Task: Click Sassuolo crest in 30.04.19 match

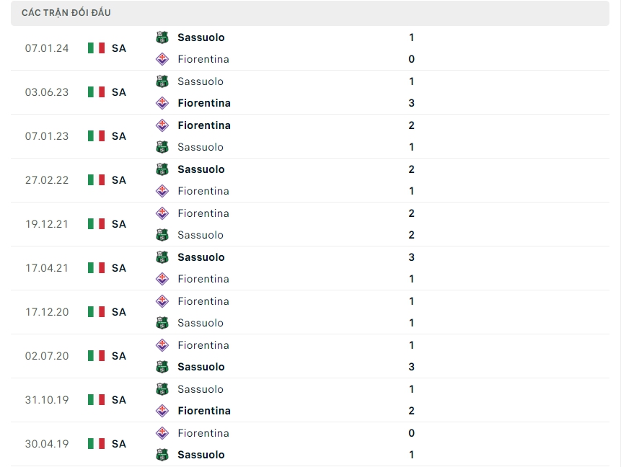Action: (x=162, y=455)
